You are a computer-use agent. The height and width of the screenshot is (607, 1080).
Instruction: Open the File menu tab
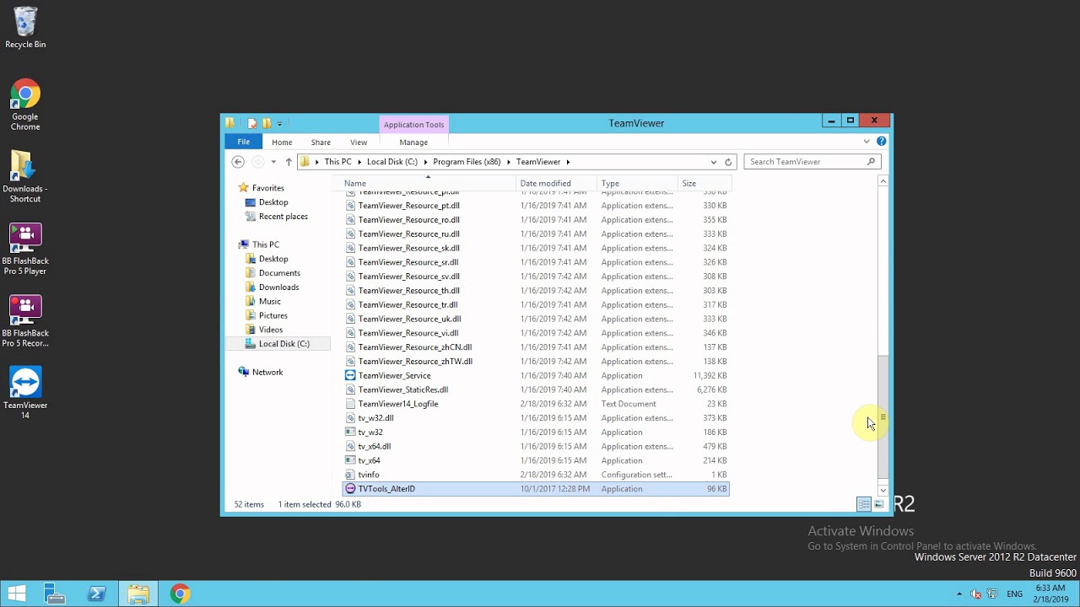click(x=243, y=142)
